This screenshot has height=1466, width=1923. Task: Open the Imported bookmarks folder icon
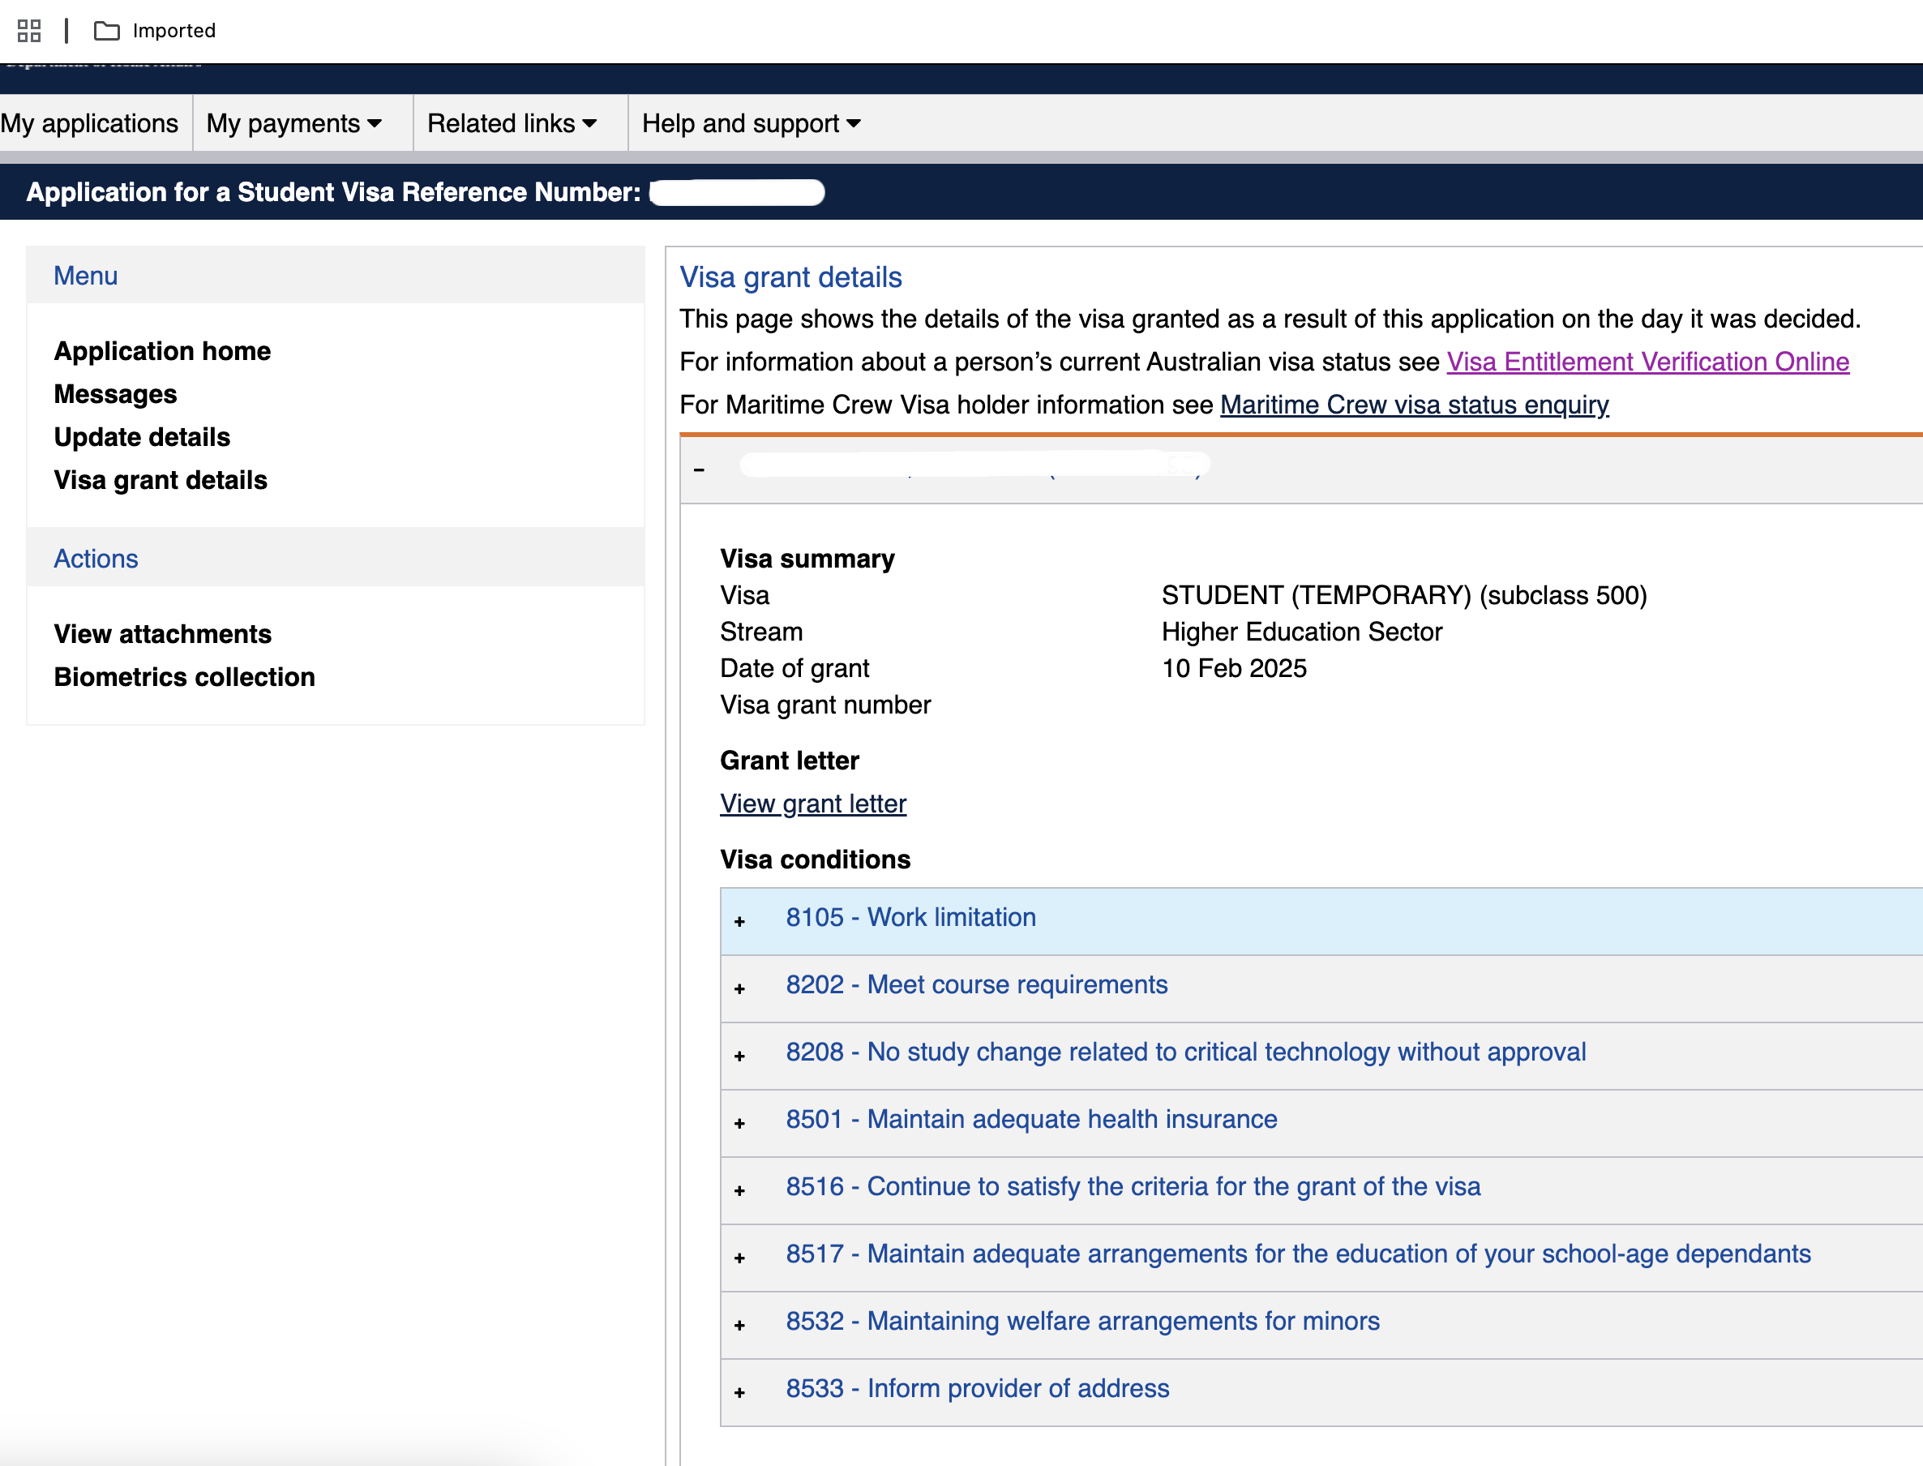106,31
